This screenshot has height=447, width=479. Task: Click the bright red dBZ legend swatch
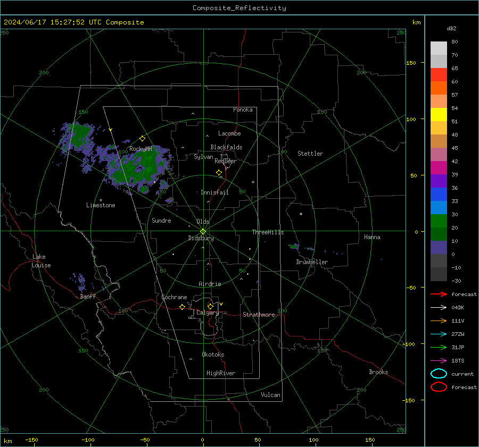tap(439, 75)
